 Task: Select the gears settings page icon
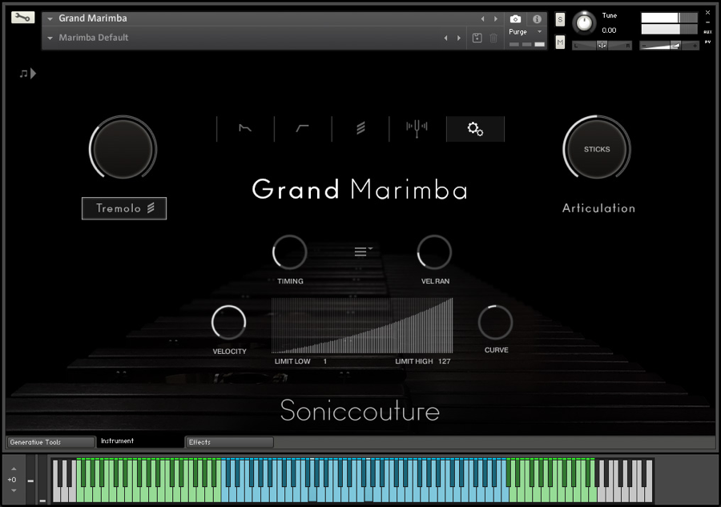(475, 129)
